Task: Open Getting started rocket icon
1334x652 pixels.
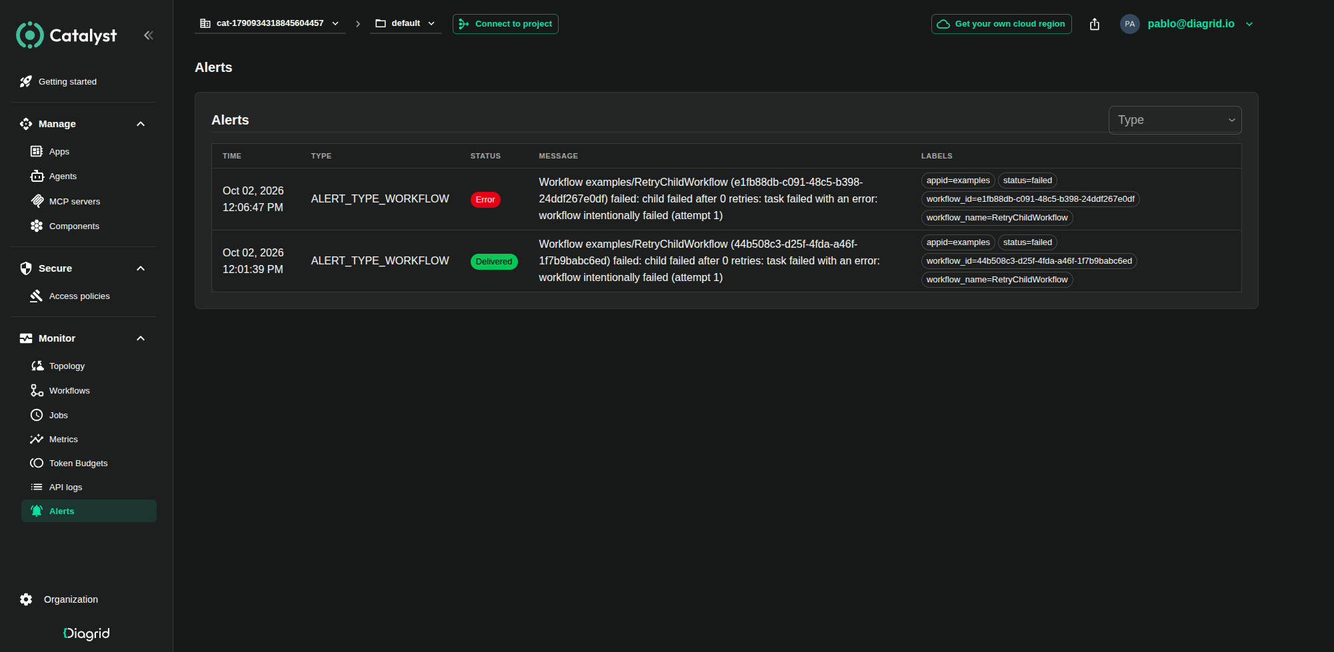Action: [x=26, y=81]
